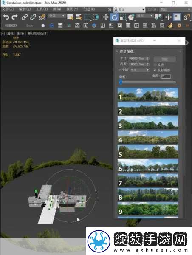Activate the Unlink Selection tool
The width and height of the screenshot is (192, 255).
point(33,17)
